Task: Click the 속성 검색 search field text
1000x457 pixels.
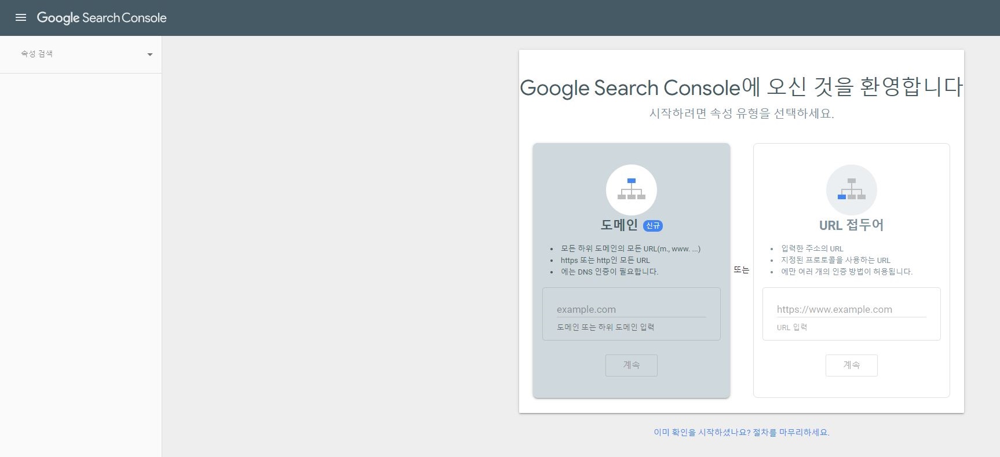Action: pyautogui.click(x=37, y=54)
